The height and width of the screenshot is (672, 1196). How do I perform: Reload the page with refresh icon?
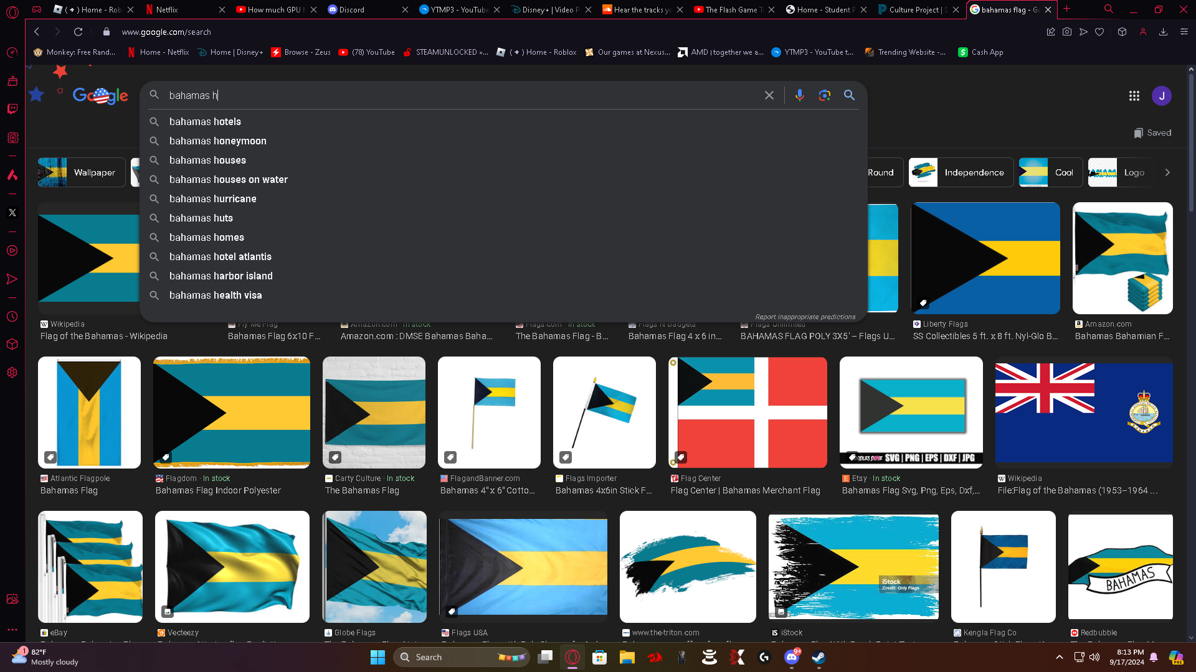(78, 32)
